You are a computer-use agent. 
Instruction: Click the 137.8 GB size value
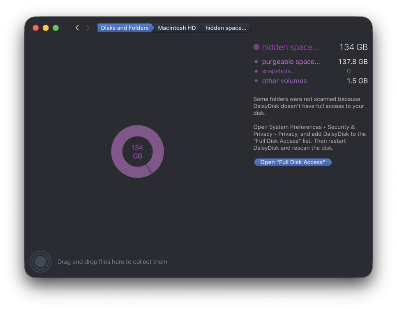point(353,62)
